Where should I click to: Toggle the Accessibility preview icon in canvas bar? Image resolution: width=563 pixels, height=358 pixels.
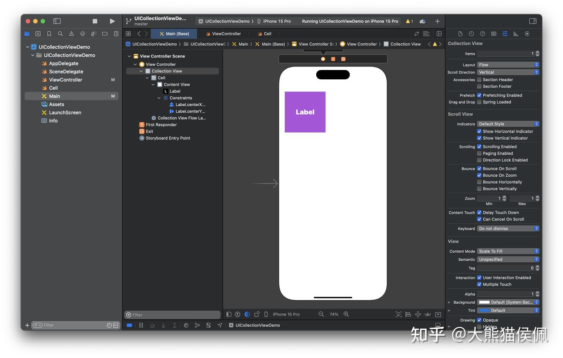pos(238,314)
